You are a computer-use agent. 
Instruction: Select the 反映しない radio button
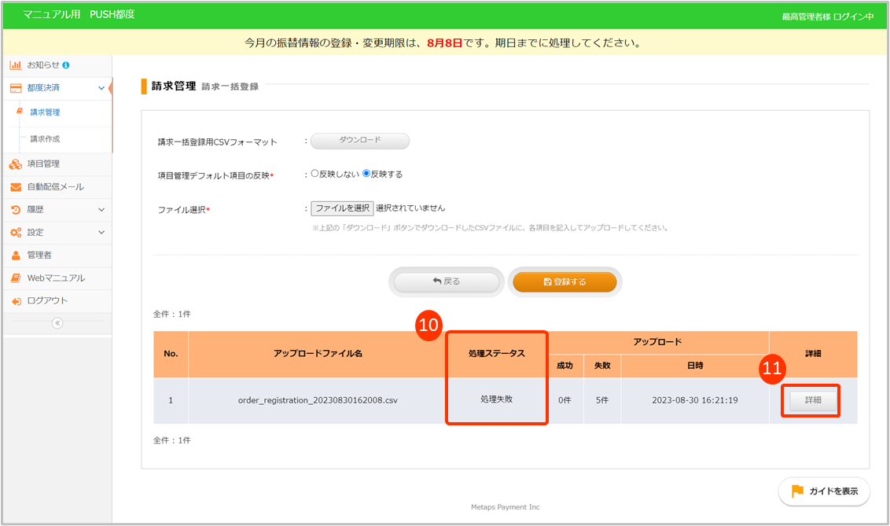pos(315,174)
